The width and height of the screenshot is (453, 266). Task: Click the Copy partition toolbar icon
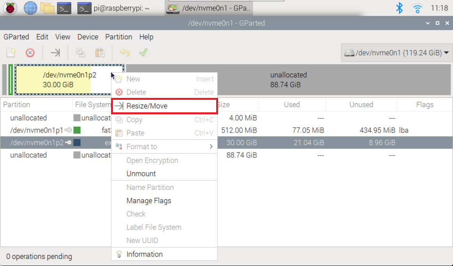pos(81,53)
